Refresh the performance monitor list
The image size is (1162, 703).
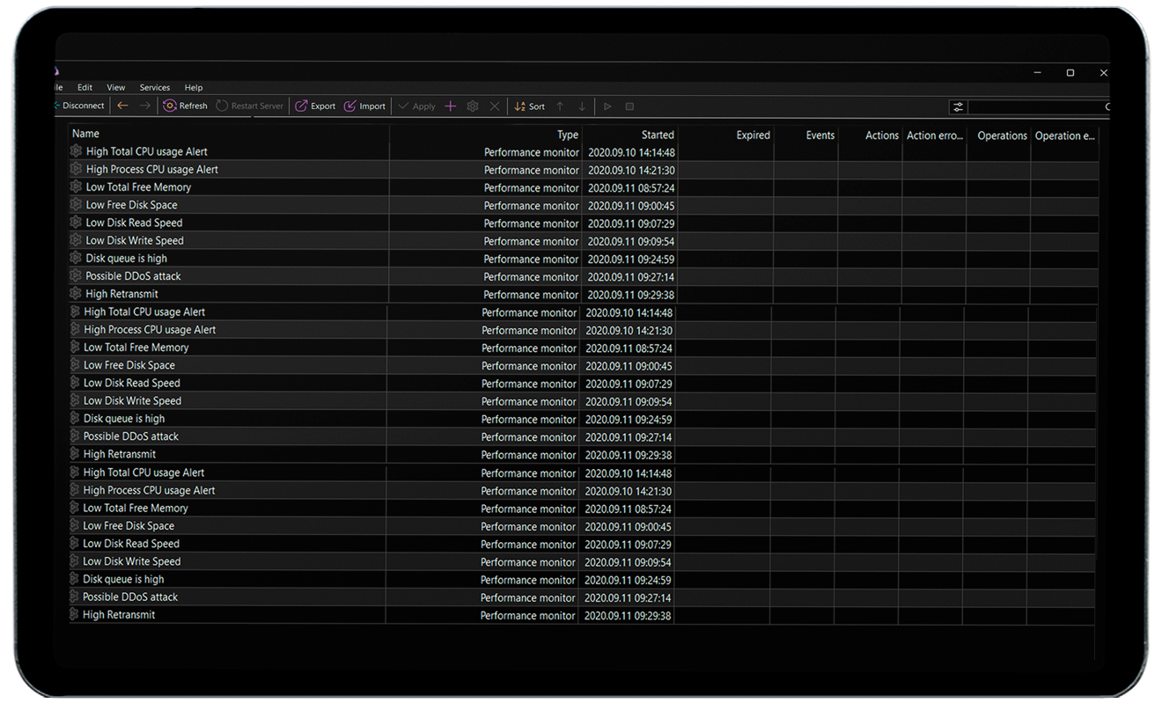point(185,106)
